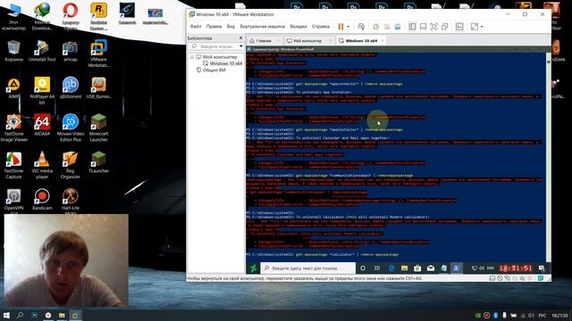Open the dropdown arrow beside the pause button

pyautogui.click(x=348, y=27)
